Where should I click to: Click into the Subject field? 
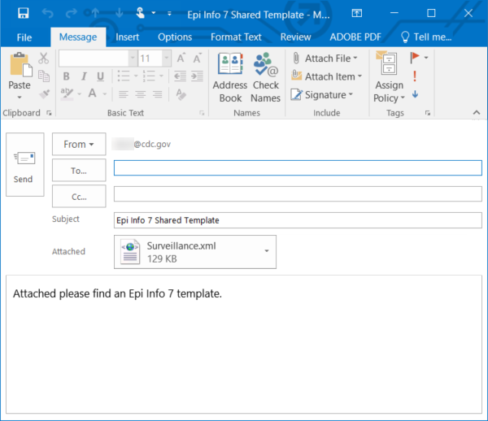[298, 220]
